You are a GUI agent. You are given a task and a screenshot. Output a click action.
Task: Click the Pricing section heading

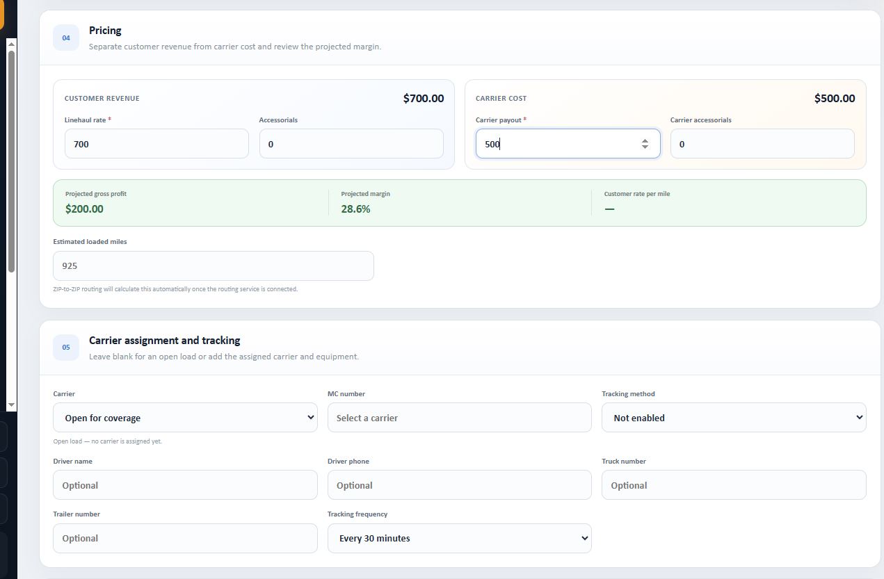(x=105, y=31)
